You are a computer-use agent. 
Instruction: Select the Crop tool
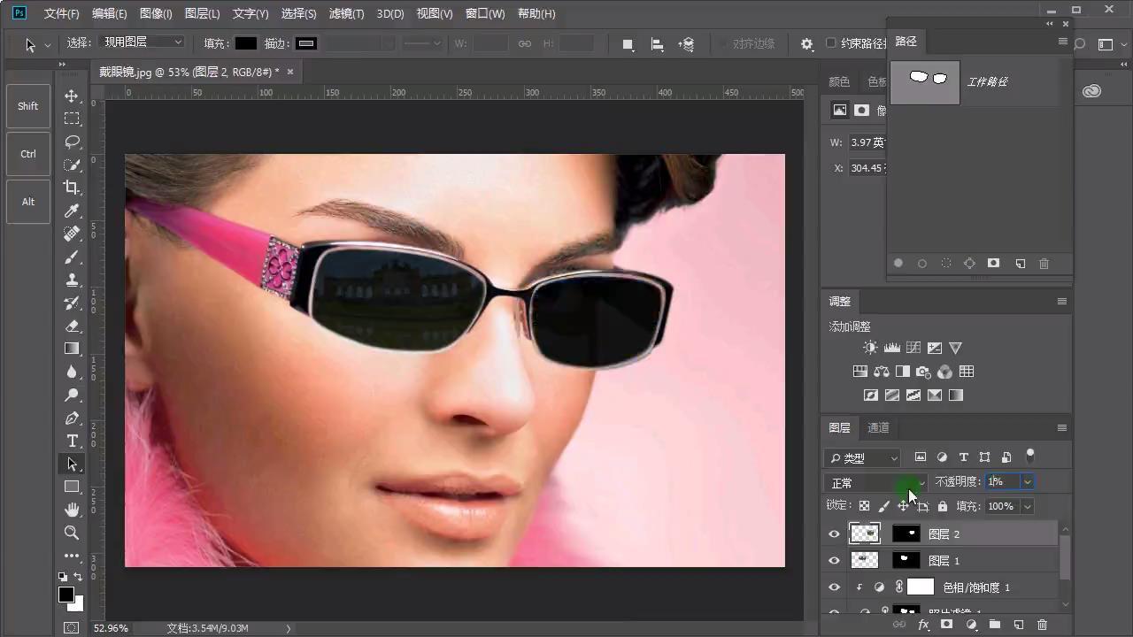coord(72,188)
